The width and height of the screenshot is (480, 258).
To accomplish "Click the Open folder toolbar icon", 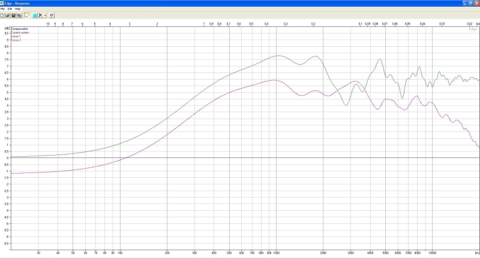I will click(8, 15).
